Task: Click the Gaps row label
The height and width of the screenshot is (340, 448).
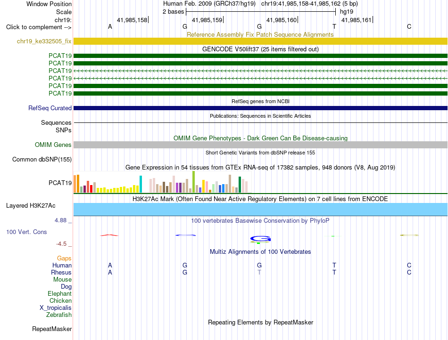Action: pos(64,259)
